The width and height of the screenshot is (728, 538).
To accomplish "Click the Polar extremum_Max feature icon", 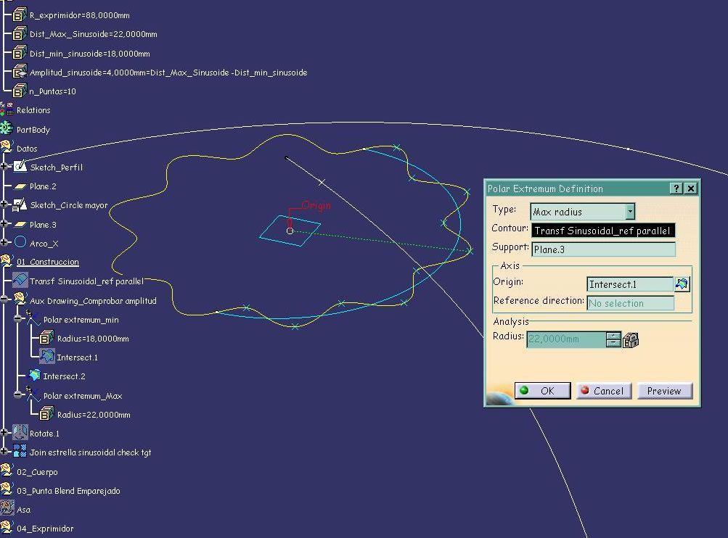I will (x=33, y=394).
